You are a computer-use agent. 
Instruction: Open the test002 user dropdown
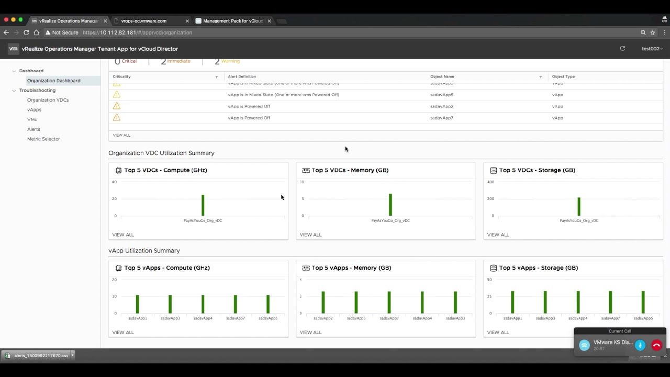652,49
